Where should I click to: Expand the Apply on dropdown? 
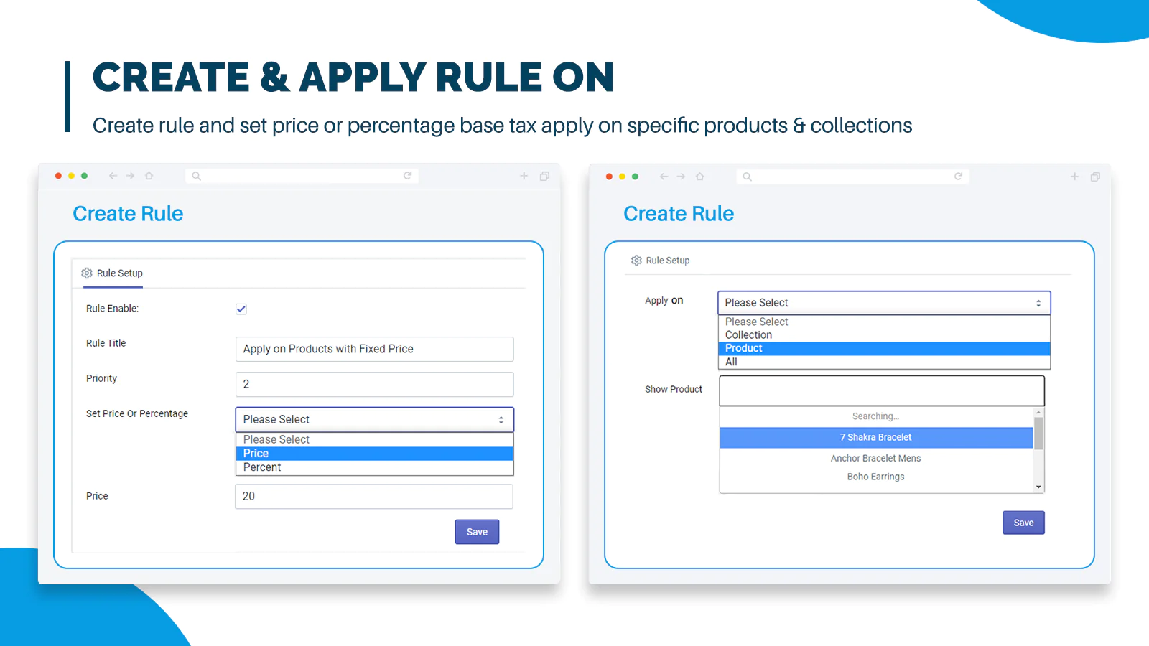pyautogui.click(x=883, y=303)
